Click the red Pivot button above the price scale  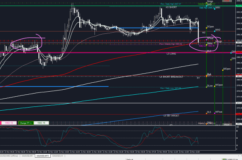[x=227, y=1]
